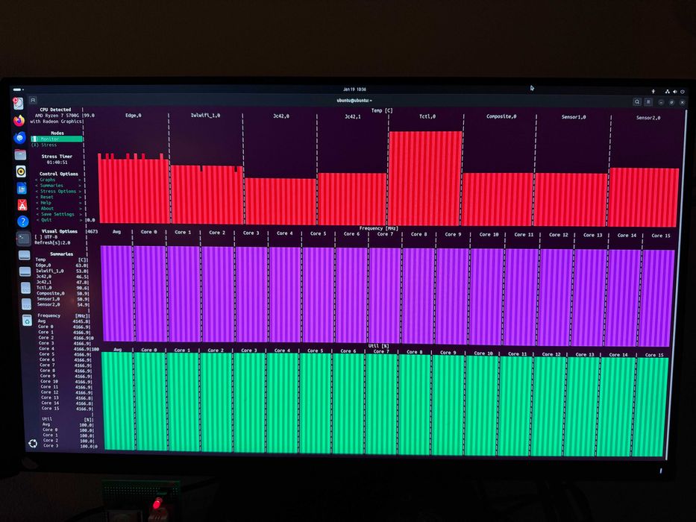Screen dimensions: 696x522
Task: Open Firefox from the Ubuntu dock
Action: click(19, 121)
